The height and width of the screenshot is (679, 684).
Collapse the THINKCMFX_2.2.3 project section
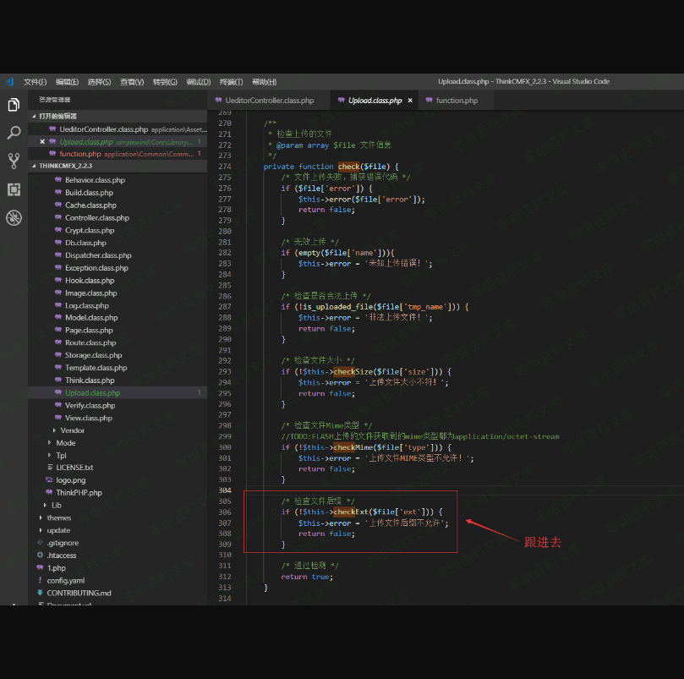[64, 167]
